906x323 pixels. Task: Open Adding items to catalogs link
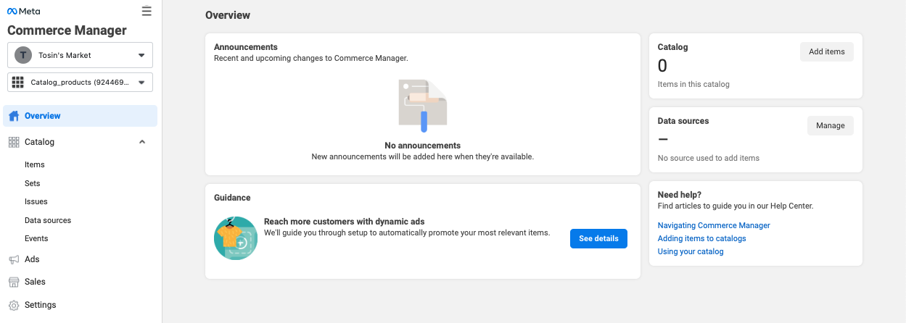click(701, 238)
